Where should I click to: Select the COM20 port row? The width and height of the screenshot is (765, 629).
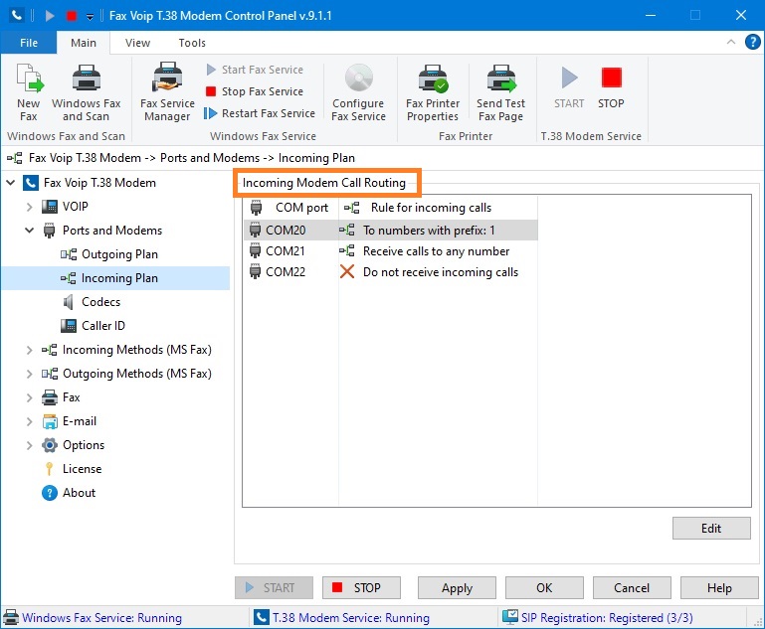click(x=390, y=230)
